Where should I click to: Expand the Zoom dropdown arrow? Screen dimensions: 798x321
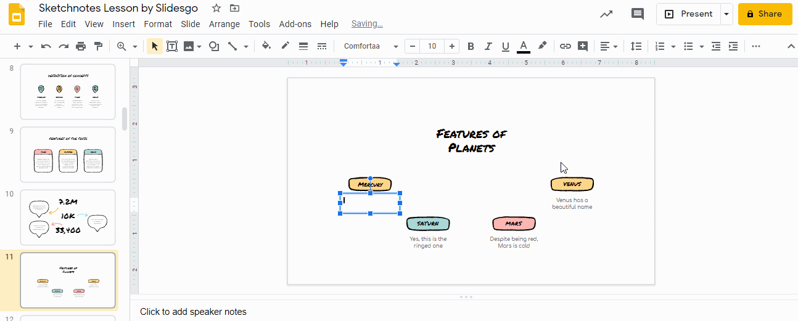pyautogui.click(x=134, y=46)
